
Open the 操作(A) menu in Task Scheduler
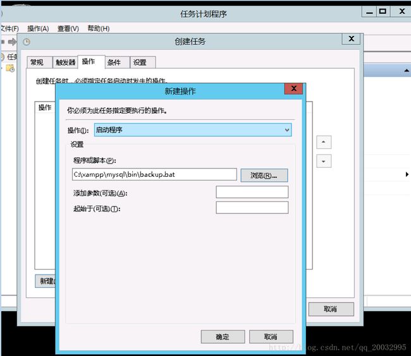pyautogui.click(x=38, y=28)
